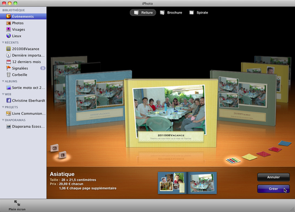Switch to the Brochure book type

[x=171, y=12]
